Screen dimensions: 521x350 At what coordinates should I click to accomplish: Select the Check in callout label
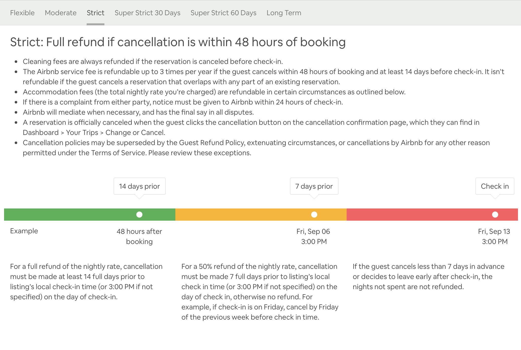pos(494,186)
